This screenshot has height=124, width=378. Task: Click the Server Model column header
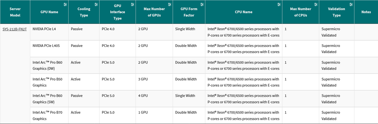15,12
